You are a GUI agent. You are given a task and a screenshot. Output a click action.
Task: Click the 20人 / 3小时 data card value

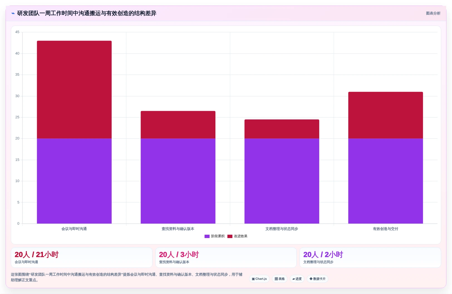tap(179, 255)
